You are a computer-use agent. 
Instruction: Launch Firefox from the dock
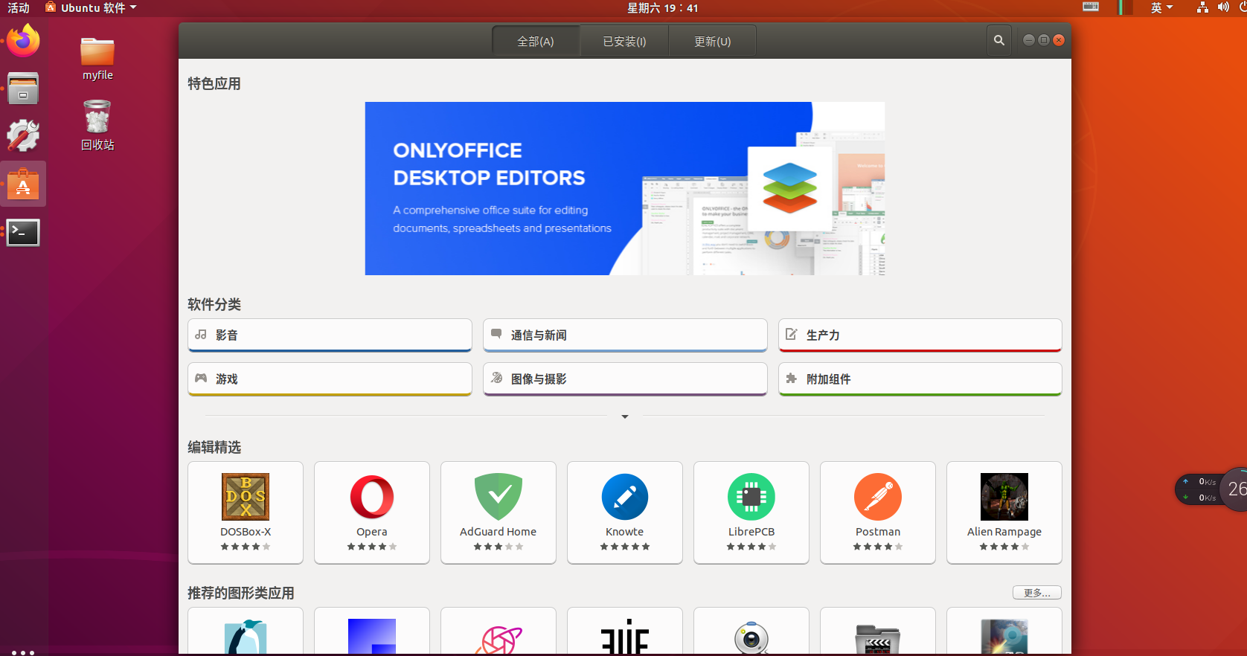(23, 41)
